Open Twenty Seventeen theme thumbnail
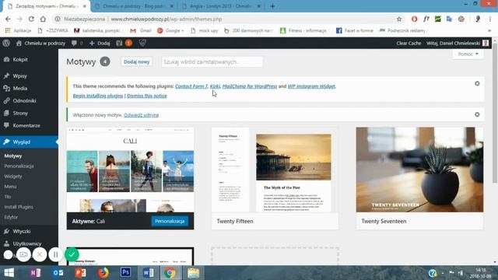Image resolution: width=498 pixels, height=280 pixels. 420,170
